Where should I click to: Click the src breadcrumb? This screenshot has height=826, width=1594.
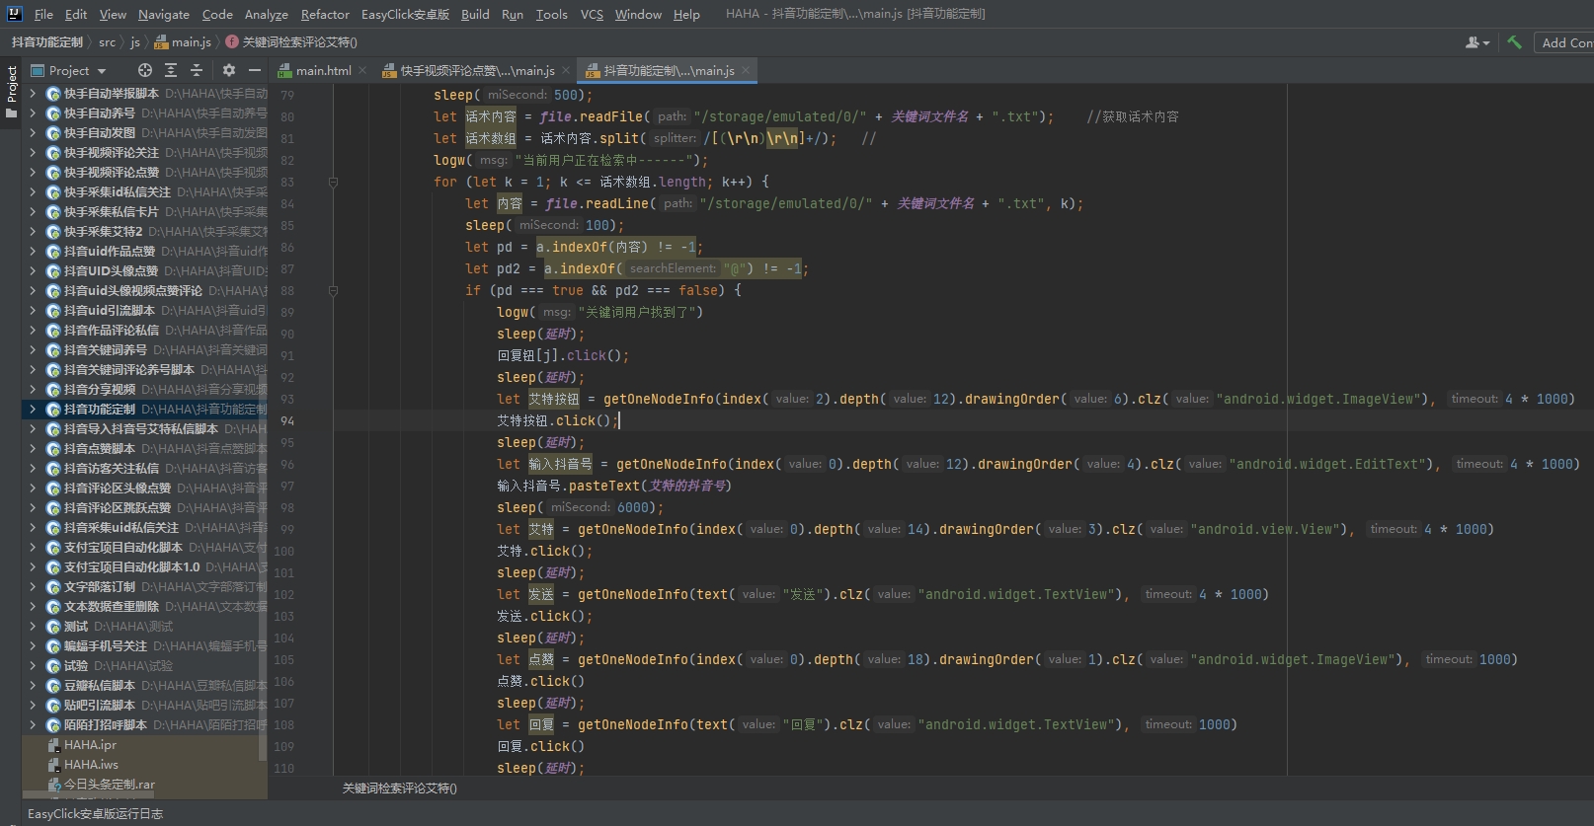pyautogui.click(x=107, y=42)
